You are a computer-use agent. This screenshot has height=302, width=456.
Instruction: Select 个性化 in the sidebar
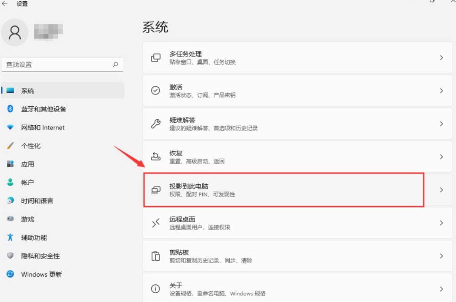pos(31,146)
